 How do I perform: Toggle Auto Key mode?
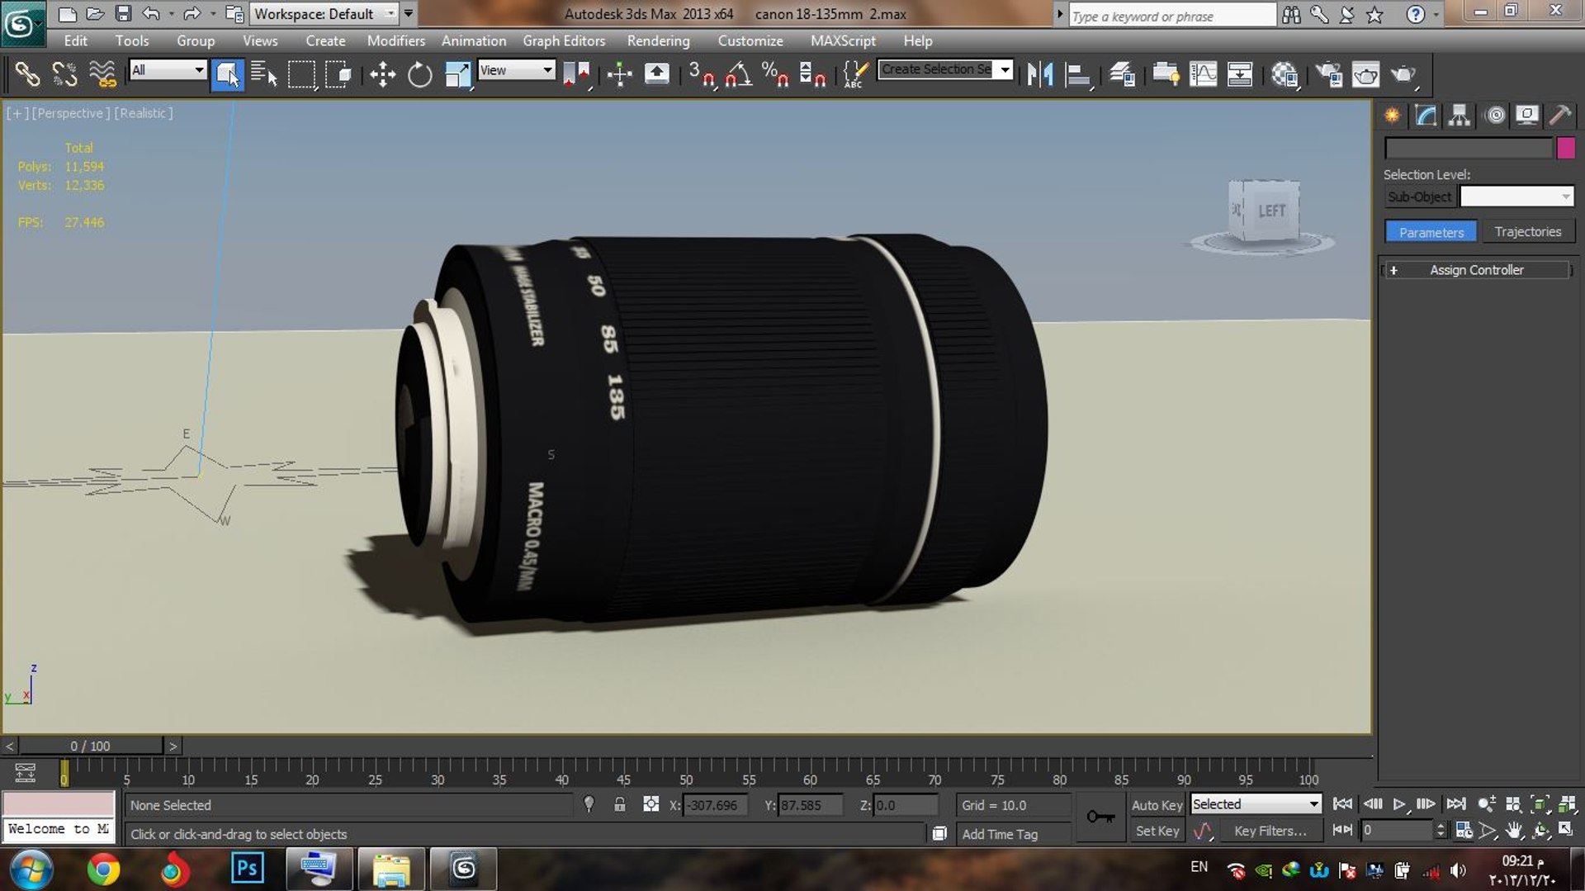click(x=1157, y=805)
